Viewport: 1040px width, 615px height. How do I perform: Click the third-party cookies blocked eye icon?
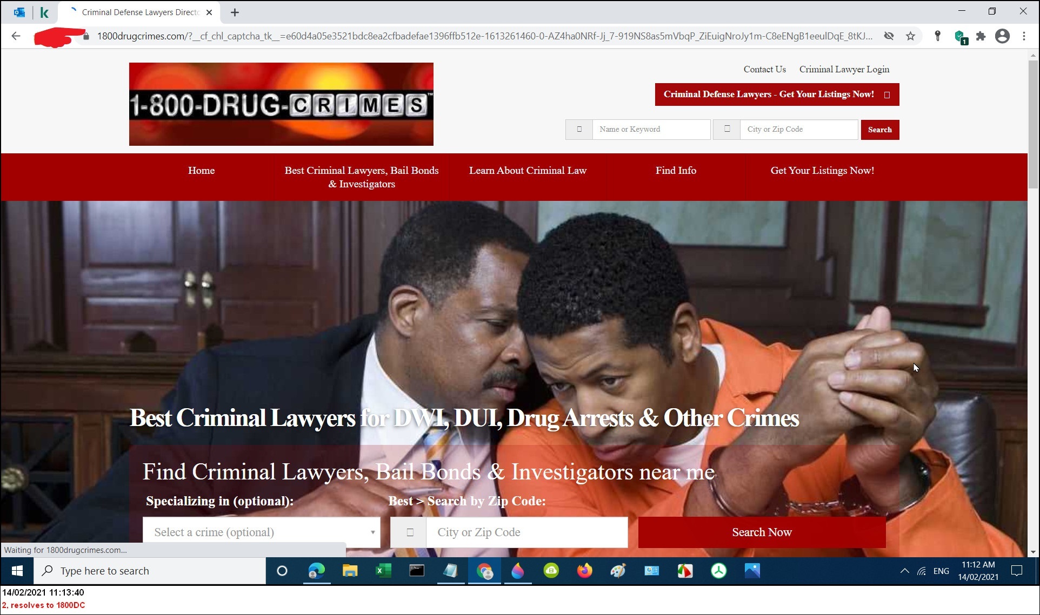[889, 36]
